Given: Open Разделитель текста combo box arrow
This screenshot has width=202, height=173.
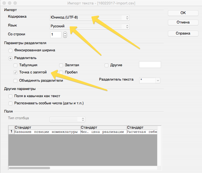Looking at the screenshot, I should point(158,81).
